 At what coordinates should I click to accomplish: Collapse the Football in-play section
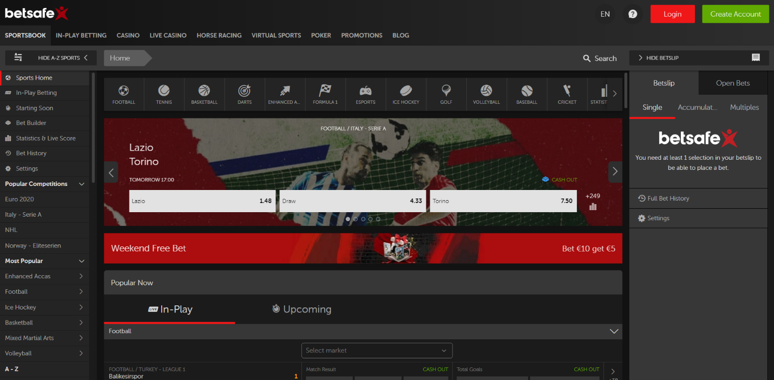coord(614,332)
